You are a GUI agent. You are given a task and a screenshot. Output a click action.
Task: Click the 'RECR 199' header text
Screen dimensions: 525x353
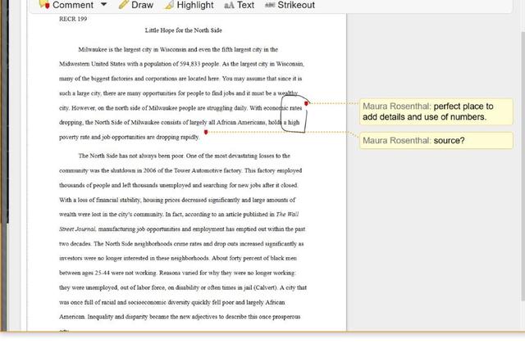pyautogui.click(x=73, y=19)
